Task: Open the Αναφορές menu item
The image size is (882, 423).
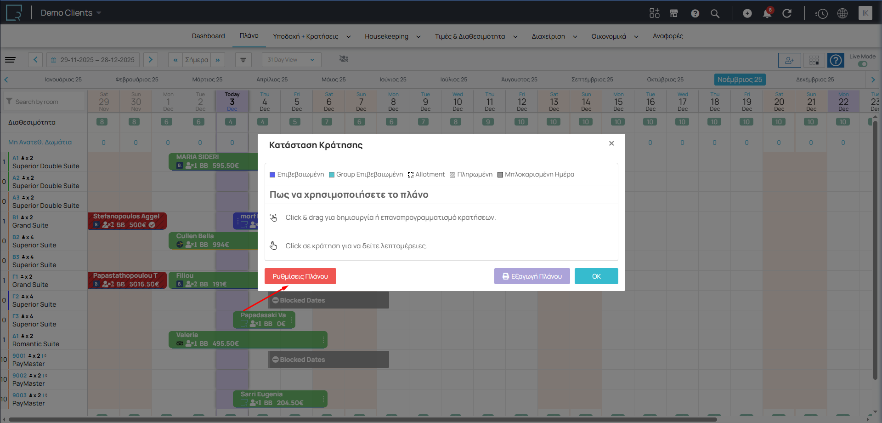Action: click(x=667, y=36)
